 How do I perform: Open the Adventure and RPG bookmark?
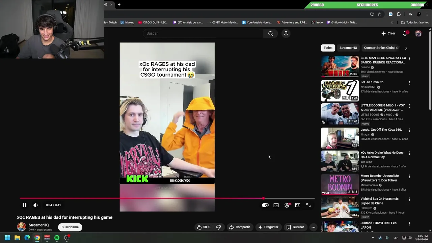click(292, 23)
